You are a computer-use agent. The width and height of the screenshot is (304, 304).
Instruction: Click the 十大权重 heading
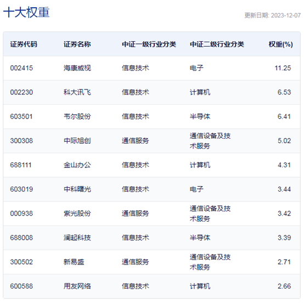[x=26, y=13]
